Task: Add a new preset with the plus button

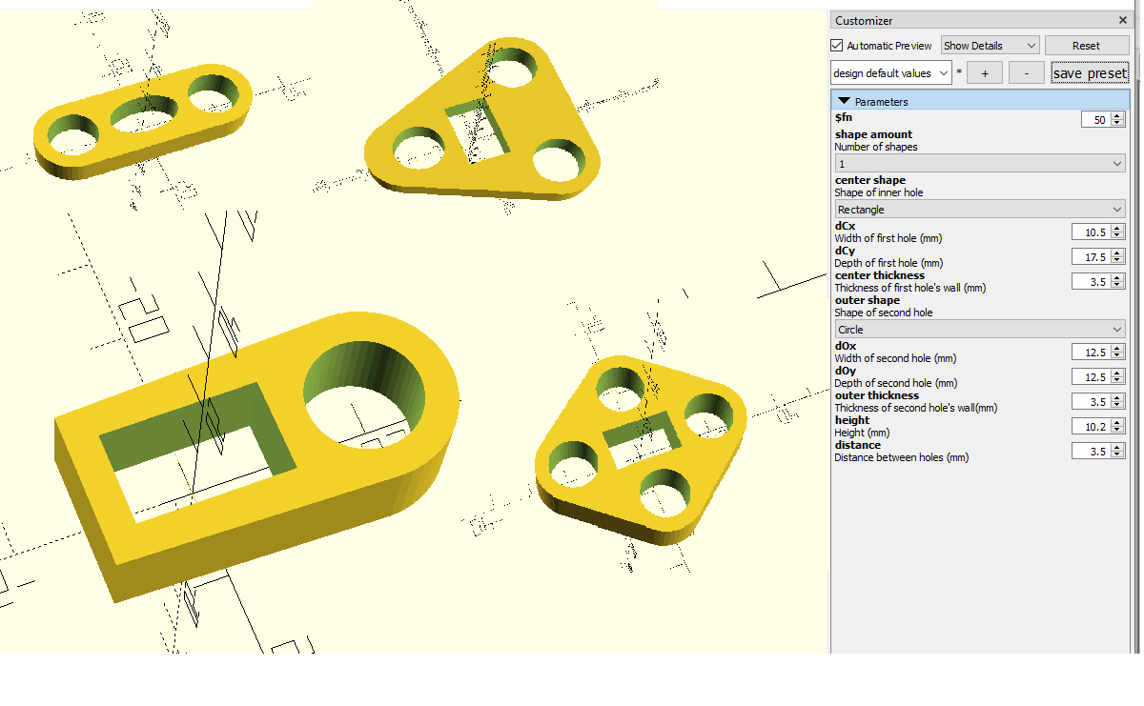Action: (x=985, y=72)
